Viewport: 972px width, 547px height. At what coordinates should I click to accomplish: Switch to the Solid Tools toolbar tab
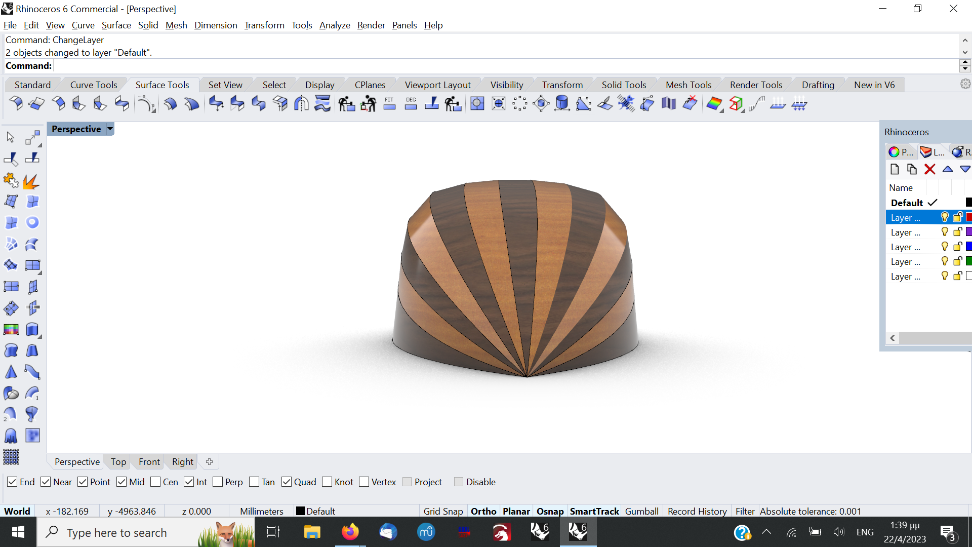click(624, 85)
